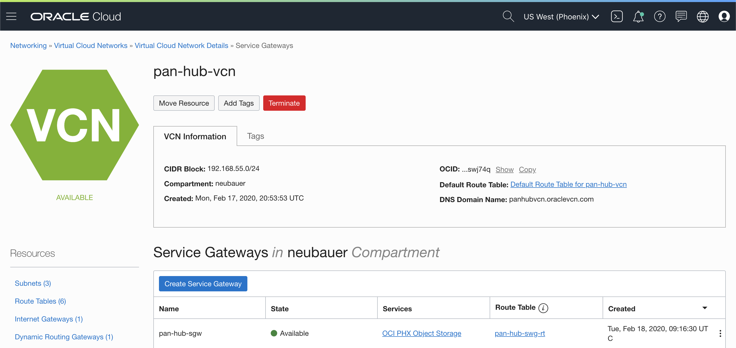736x348 pixels.
Task: Open the chat feedback icon
Action: click(x=681, y=17)
